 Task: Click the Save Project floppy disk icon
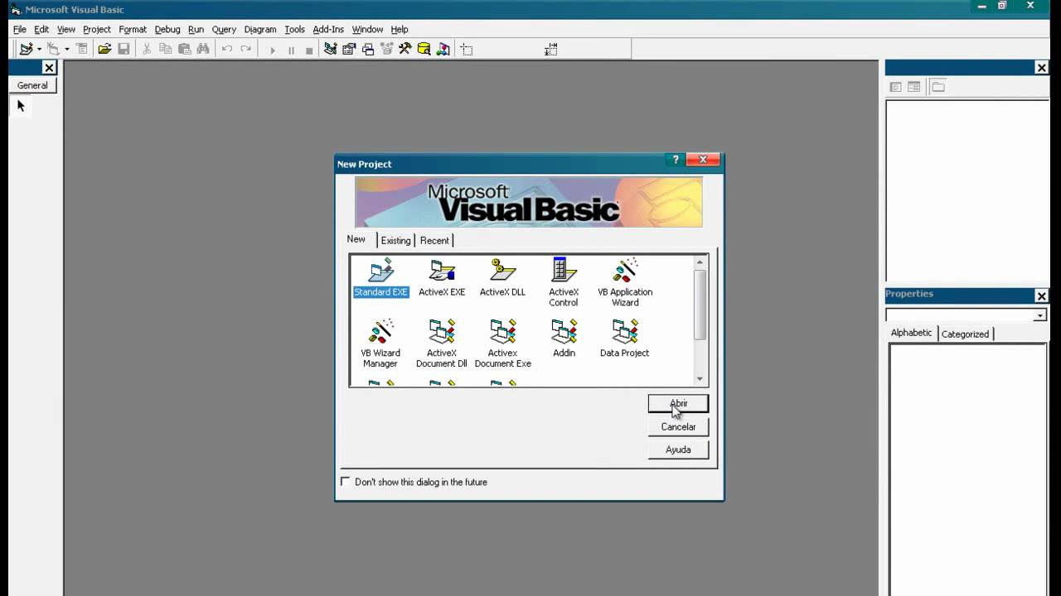(124, 50)
